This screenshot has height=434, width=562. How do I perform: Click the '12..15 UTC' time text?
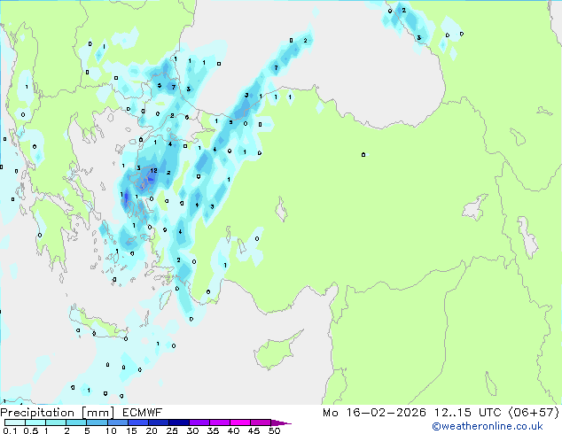click(468, 413)
